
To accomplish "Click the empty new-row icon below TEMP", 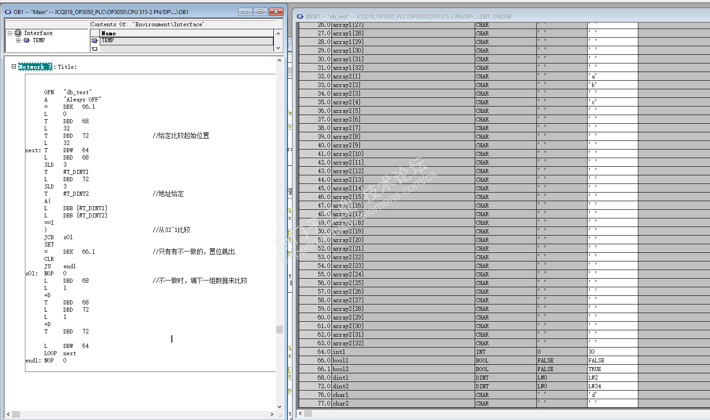I will point(95,48).
